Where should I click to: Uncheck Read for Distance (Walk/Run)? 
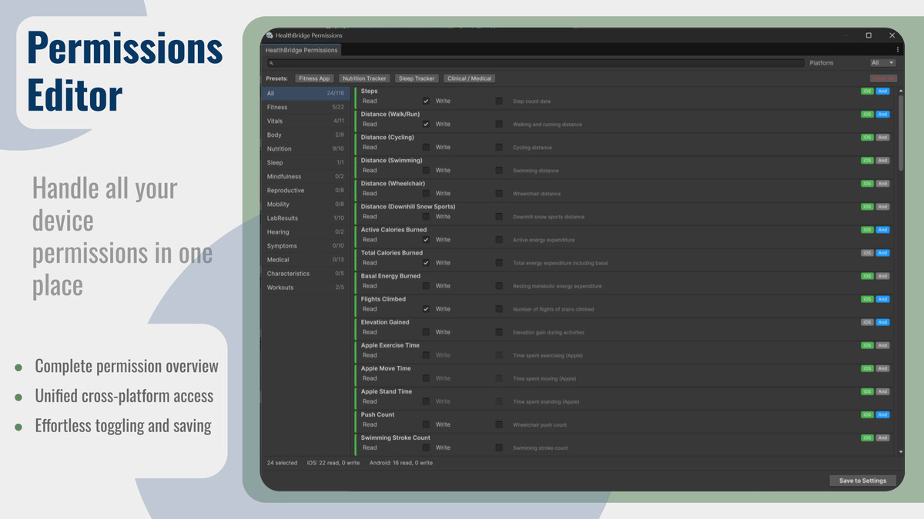[x=426, y=124]
